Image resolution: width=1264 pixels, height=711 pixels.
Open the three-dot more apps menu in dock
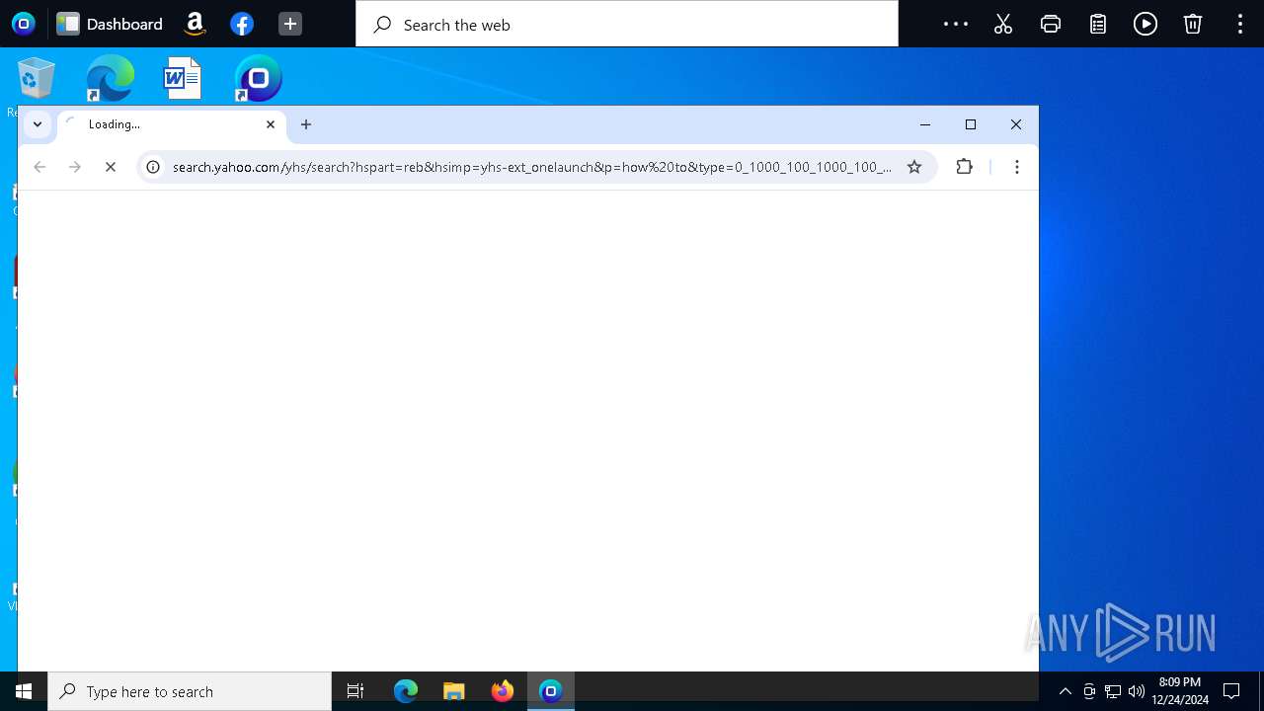coord(956,24)
